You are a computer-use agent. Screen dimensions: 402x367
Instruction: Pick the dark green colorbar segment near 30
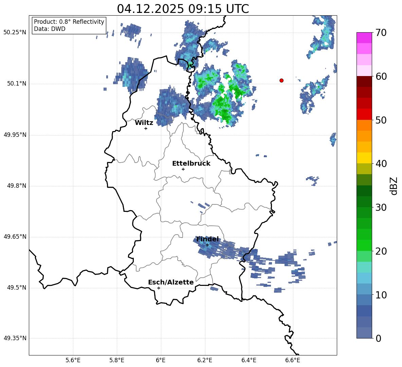(364, 202)
